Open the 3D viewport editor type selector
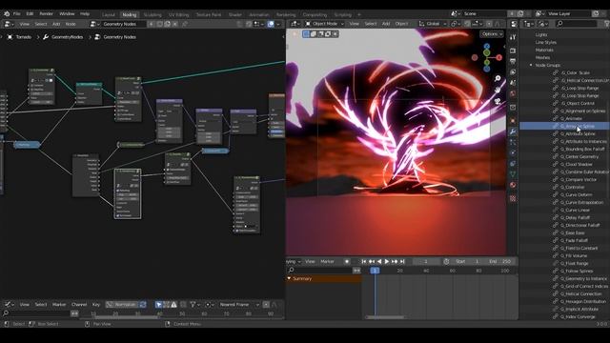This screenshot has width=610, height=343. coord(295,24)
